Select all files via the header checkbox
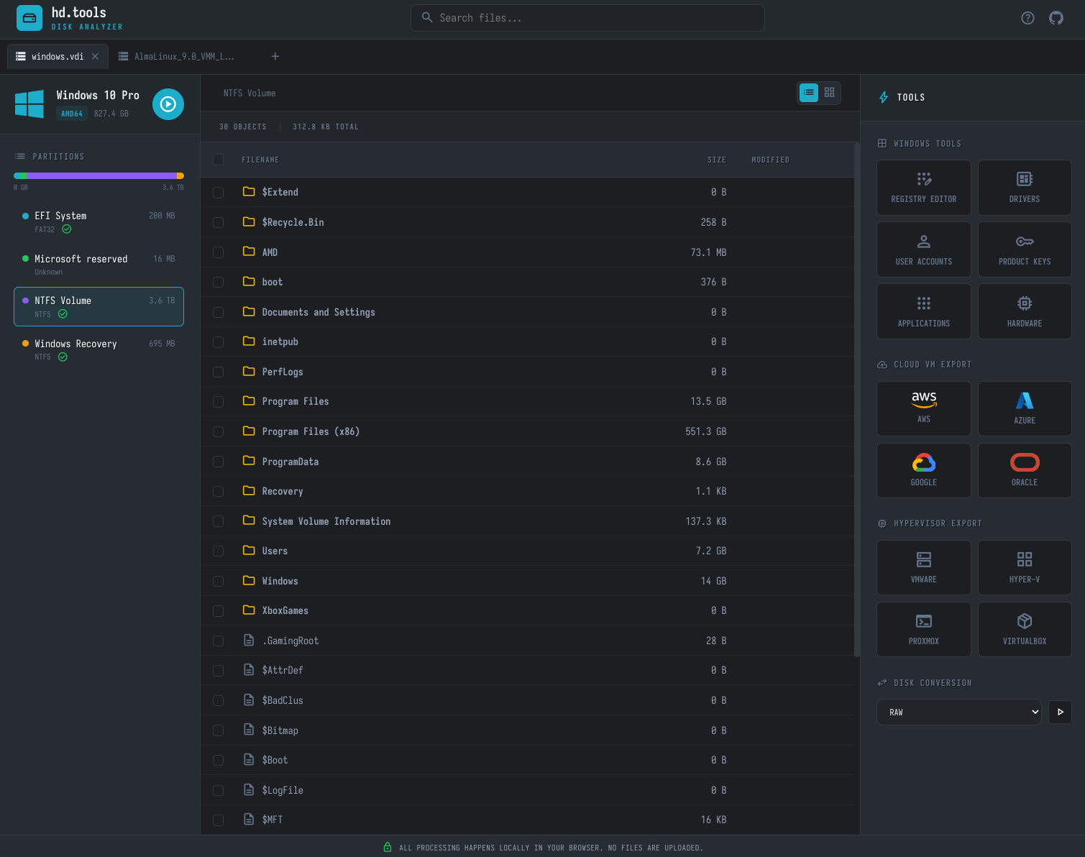This screenshot has height=857, width=1085. click(219, 160)
